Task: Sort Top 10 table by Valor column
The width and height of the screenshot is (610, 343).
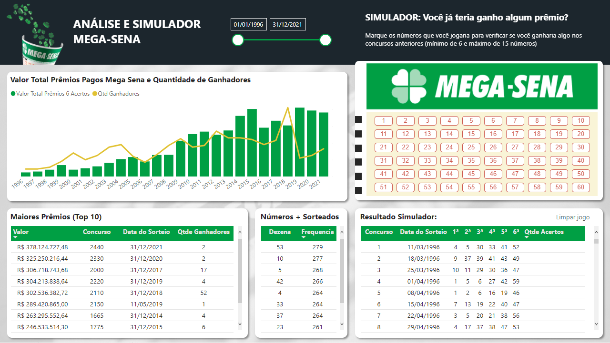Action: point(21,232)
